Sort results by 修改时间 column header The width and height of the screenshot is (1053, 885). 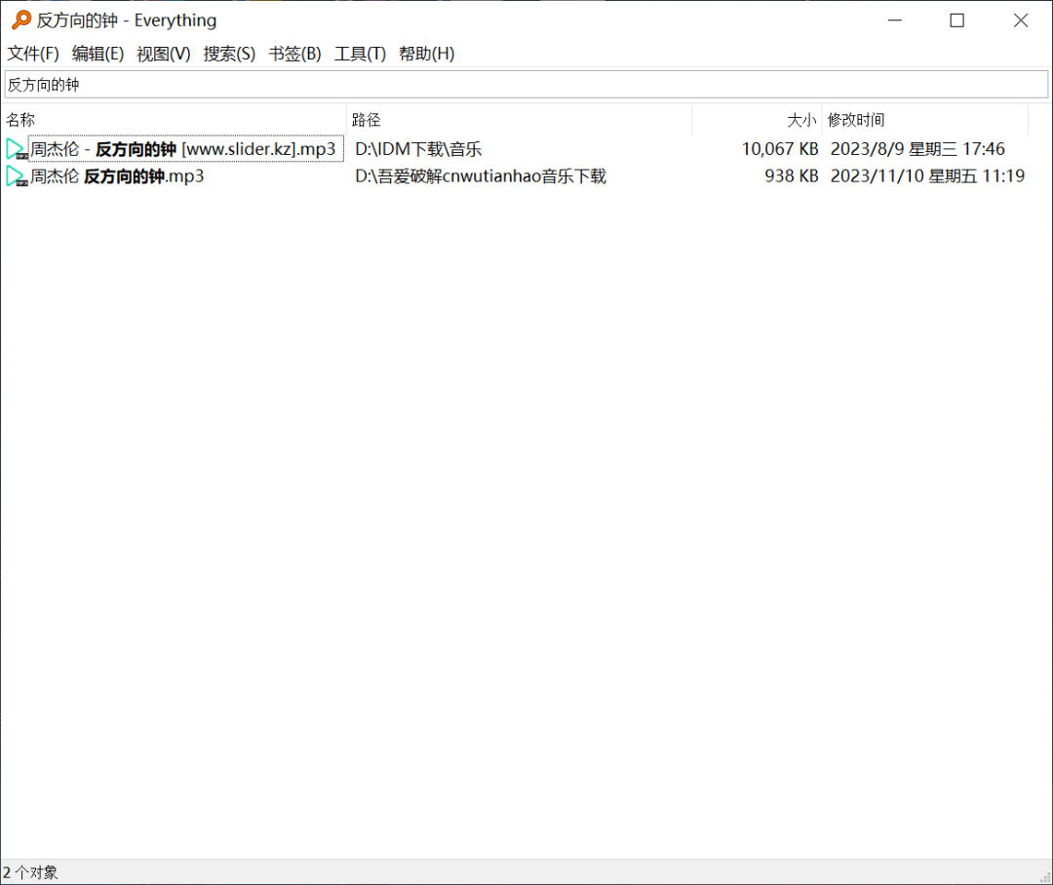coord(924,120)
